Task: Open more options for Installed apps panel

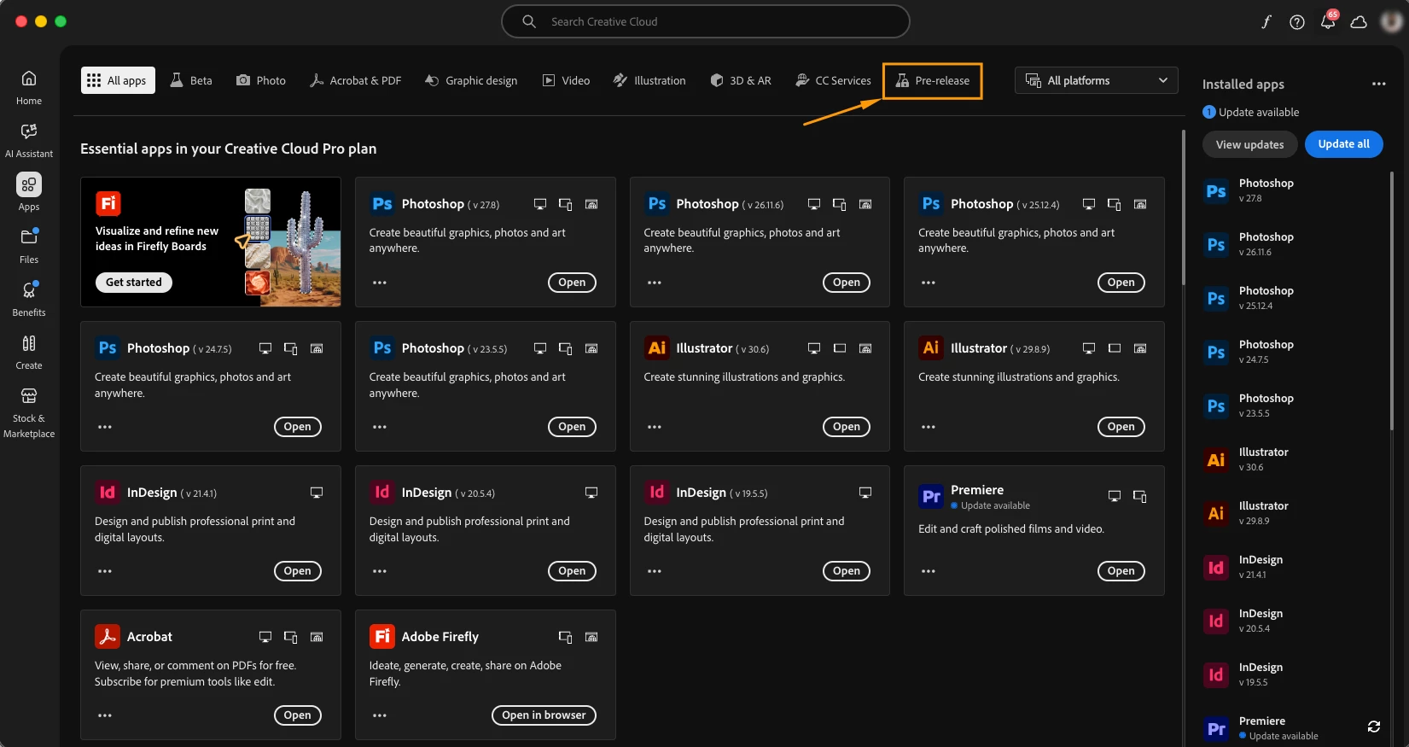Action: pyautogui.click(x=1379, y=84)
